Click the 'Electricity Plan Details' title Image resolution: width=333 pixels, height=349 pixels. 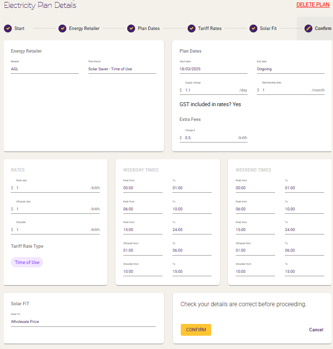40,5
